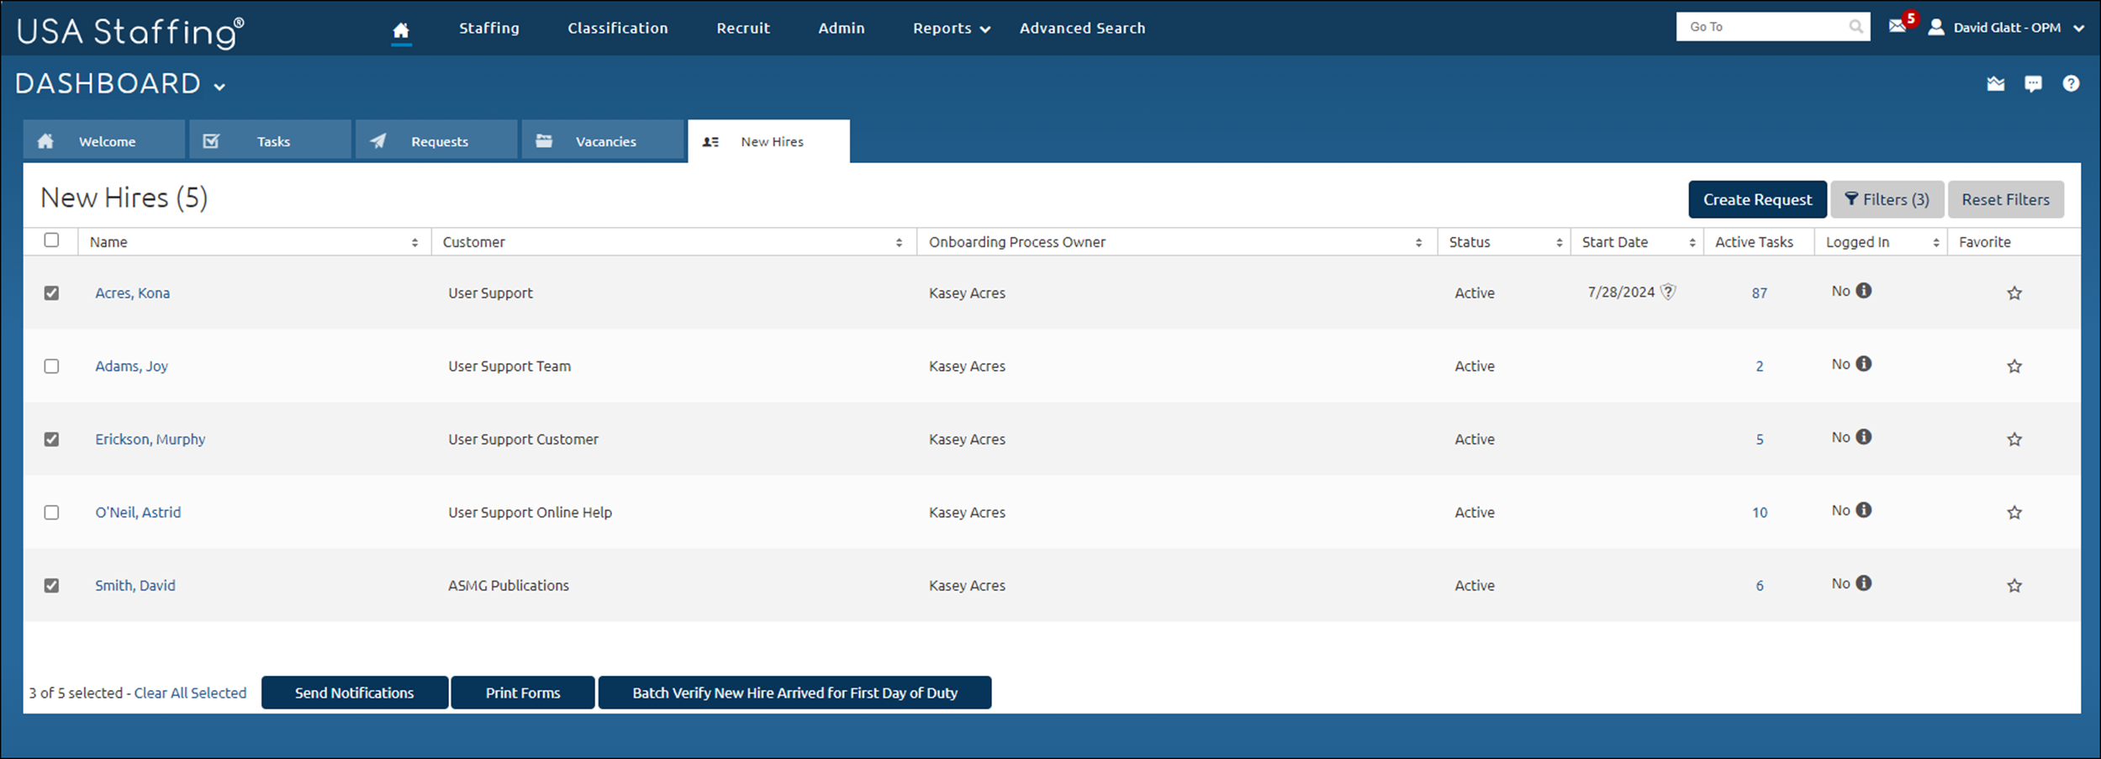The height and width of the screenshot is (759, 2101).
Task: Click the chat feedback icon
Action: [x=2034, y=83]
